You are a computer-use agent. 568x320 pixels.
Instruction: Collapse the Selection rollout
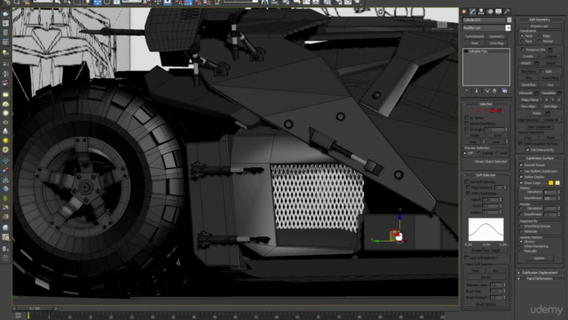click(485, 104)
